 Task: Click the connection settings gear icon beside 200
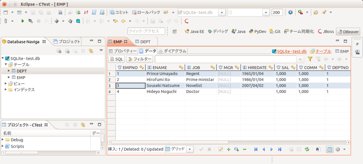(x=290, y=12)
